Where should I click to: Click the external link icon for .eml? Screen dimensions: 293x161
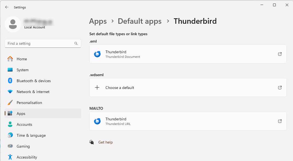pyautogui.click(x=280, y=54)
